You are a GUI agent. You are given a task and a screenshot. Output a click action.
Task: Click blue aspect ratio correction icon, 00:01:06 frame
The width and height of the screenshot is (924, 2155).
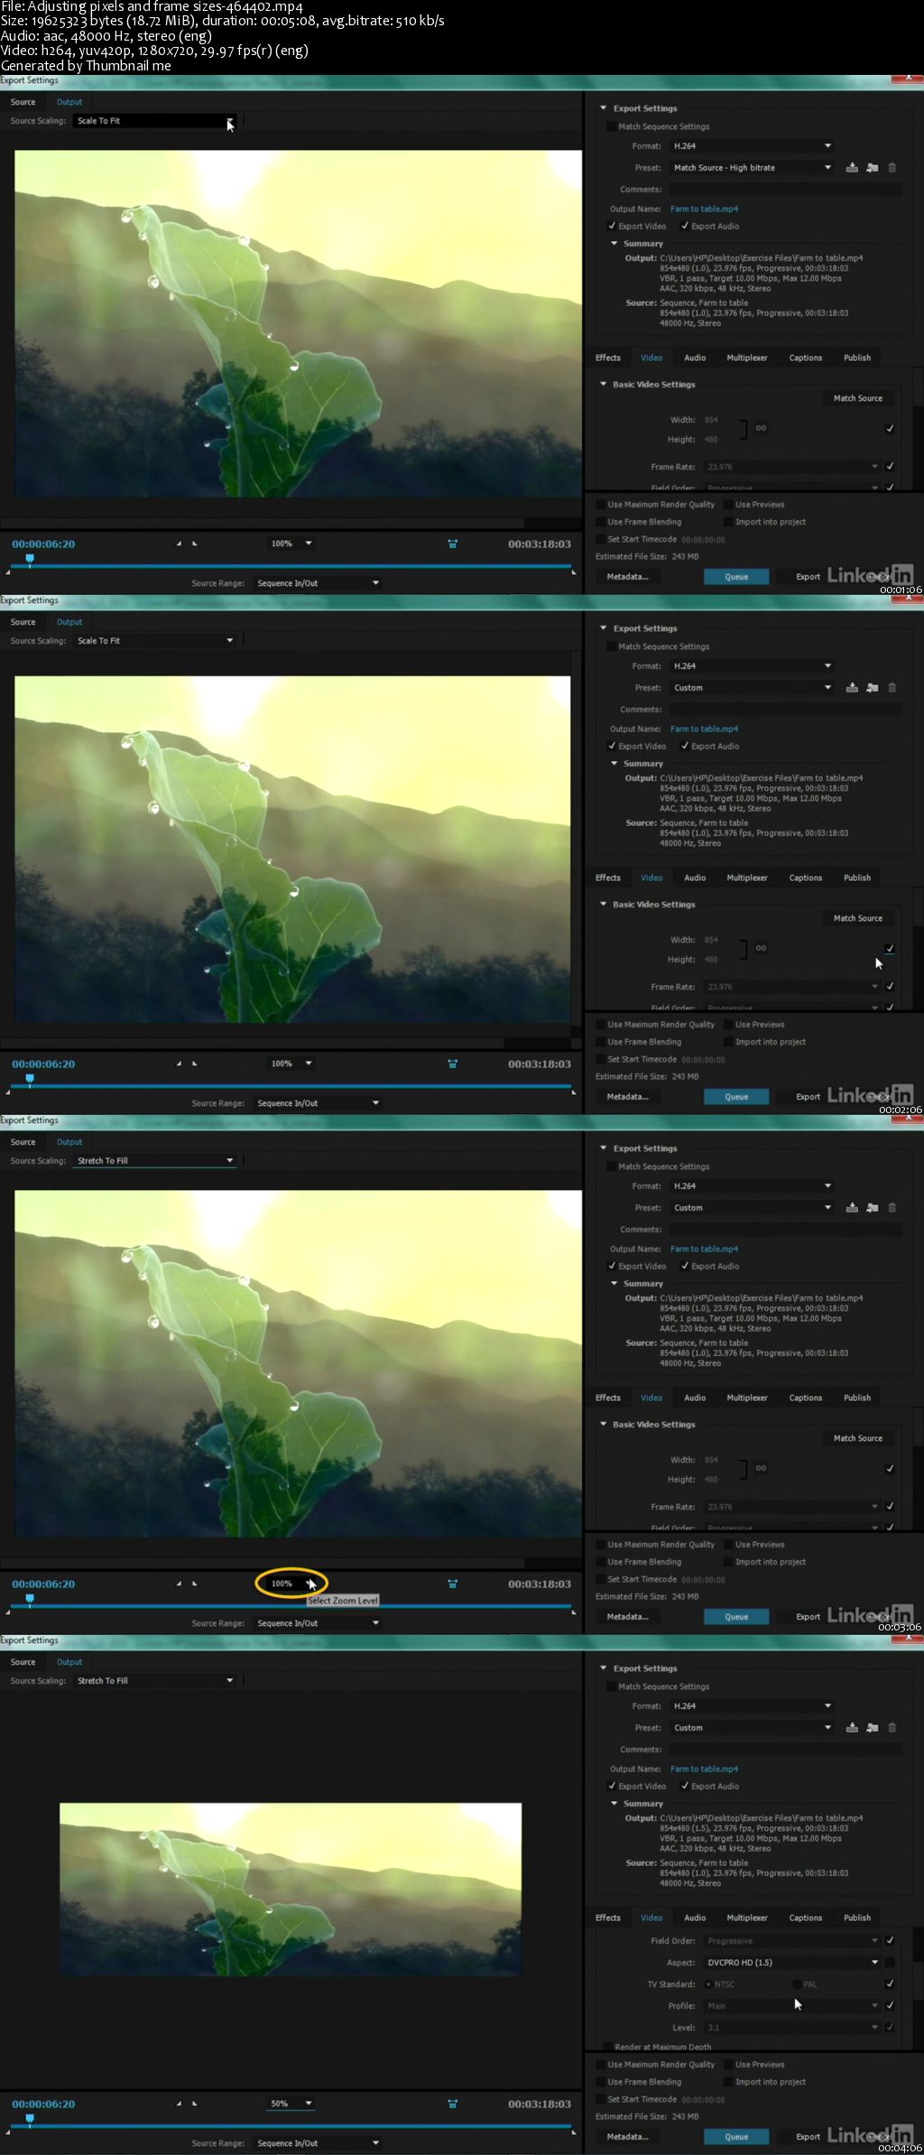click(453, 543)
